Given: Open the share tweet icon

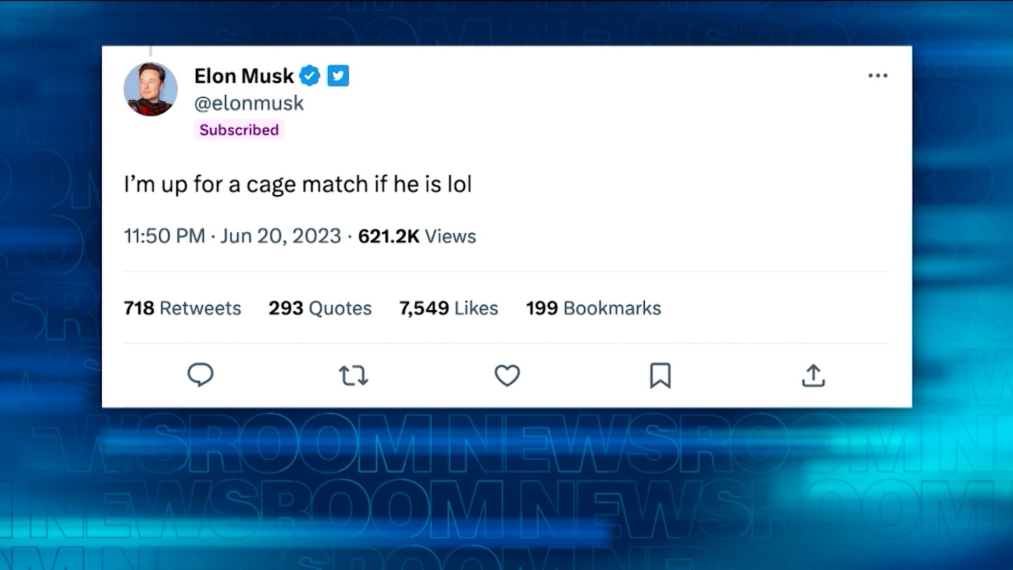Looking at the screenshot, I should (x=813, y=376).
